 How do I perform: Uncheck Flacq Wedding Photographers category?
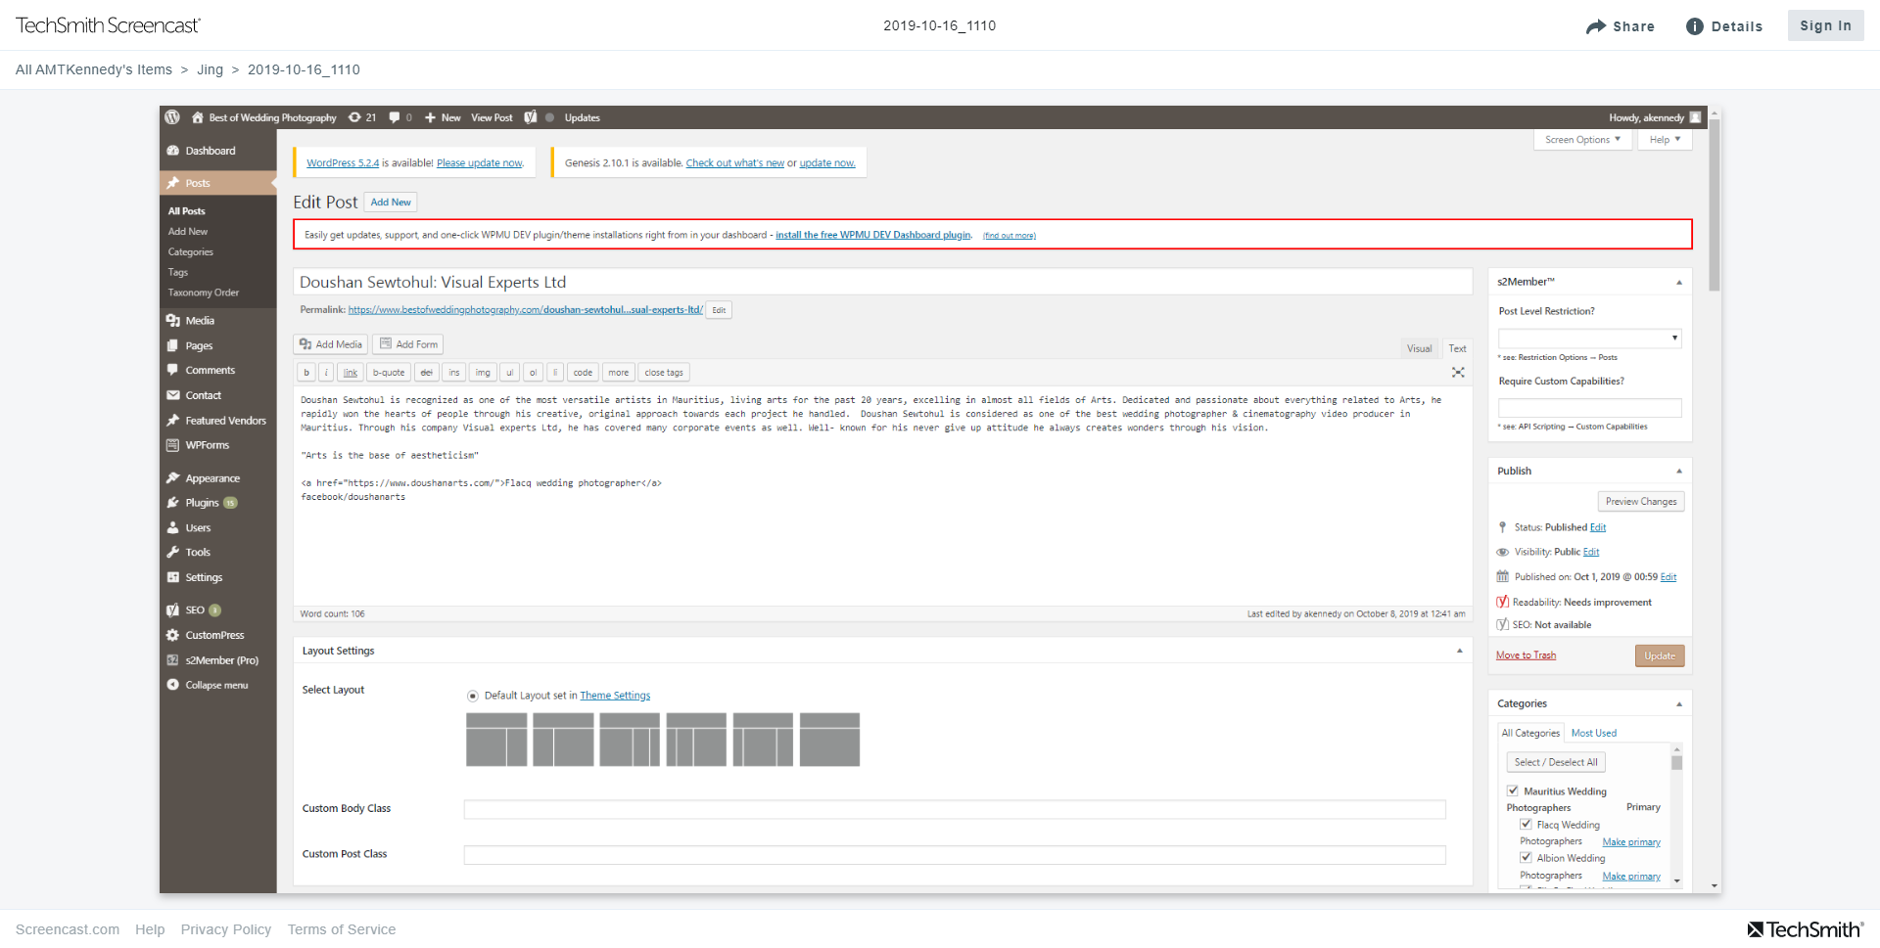(x=1526, y=824)
